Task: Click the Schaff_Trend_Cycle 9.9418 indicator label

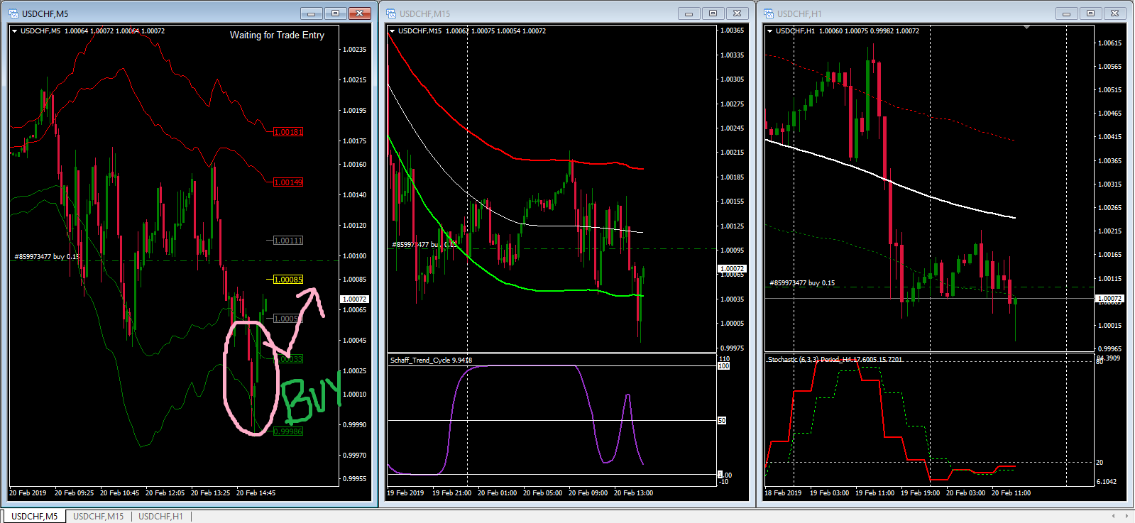Action: pyautogui.click(x=431, y=360)
